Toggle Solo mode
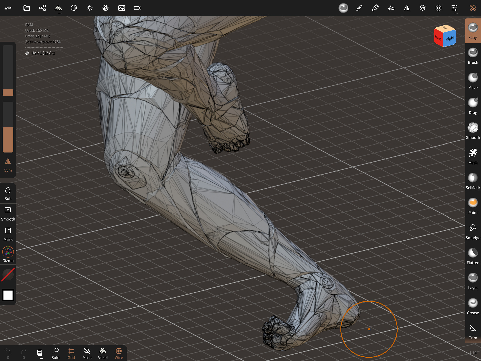This screenshot has width=481, height=361. (x=55, y=354)
